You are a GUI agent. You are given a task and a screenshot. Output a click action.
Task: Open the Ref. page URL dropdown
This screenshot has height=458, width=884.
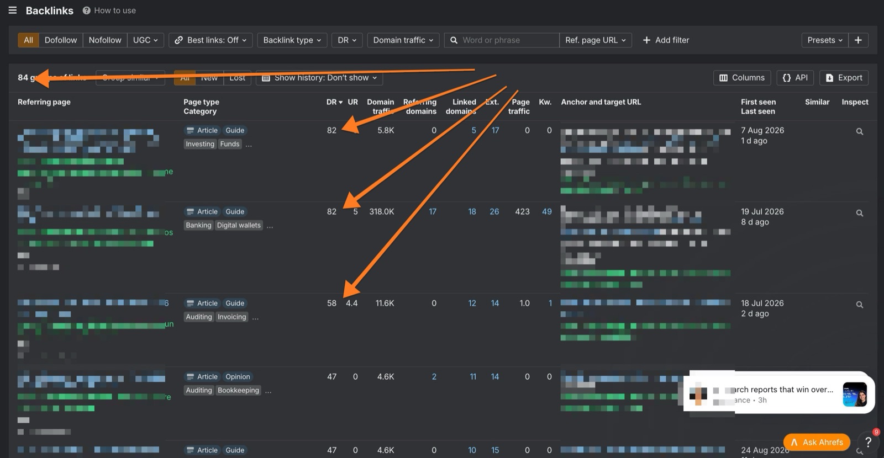[x=595, y=40]
